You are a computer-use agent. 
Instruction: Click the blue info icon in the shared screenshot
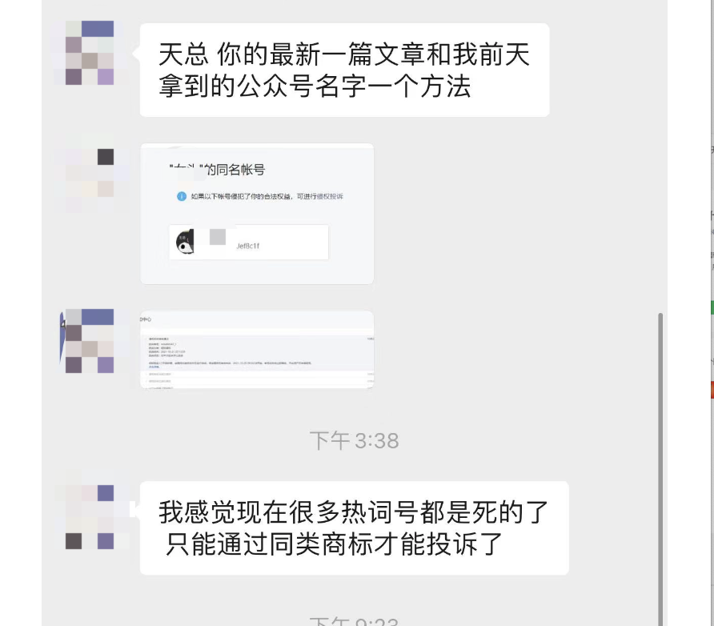tap(181, 196)
